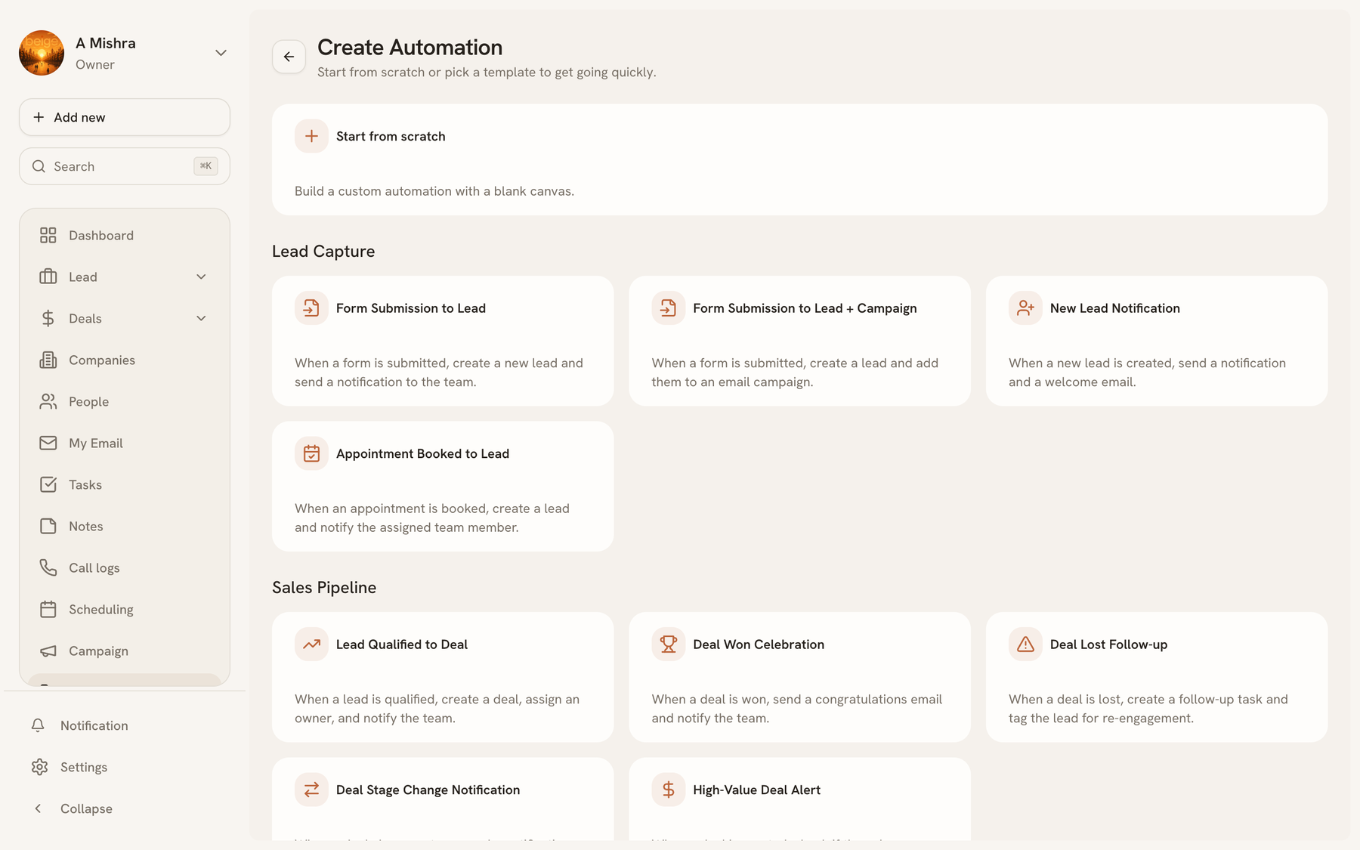The image size is (1360, 850).
Task: Click the Deal Lost Follow-up title text
Action: [1108, 644]
